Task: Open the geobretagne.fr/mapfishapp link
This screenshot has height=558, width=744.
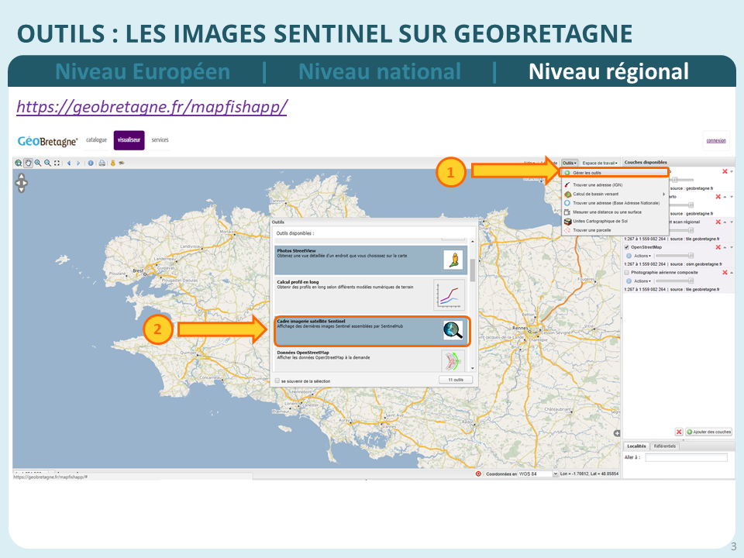Action: 152,107
